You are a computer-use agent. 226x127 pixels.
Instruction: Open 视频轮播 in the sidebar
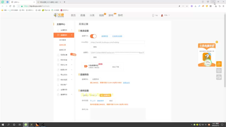point(64,55)
